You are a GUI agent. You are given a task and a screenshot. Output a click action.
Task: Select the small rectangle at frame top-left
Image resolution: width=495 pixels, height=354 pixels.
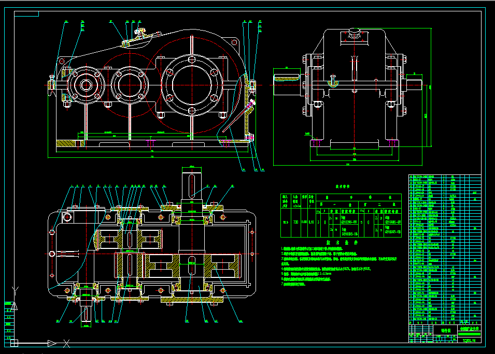tap(26, 13)
